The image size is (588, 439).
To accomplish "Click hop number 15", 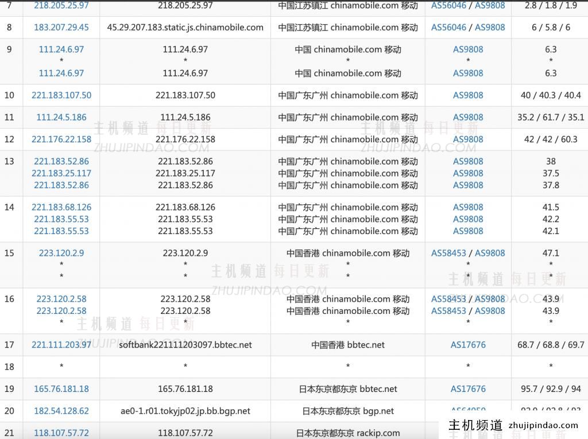I will [9, 253].
